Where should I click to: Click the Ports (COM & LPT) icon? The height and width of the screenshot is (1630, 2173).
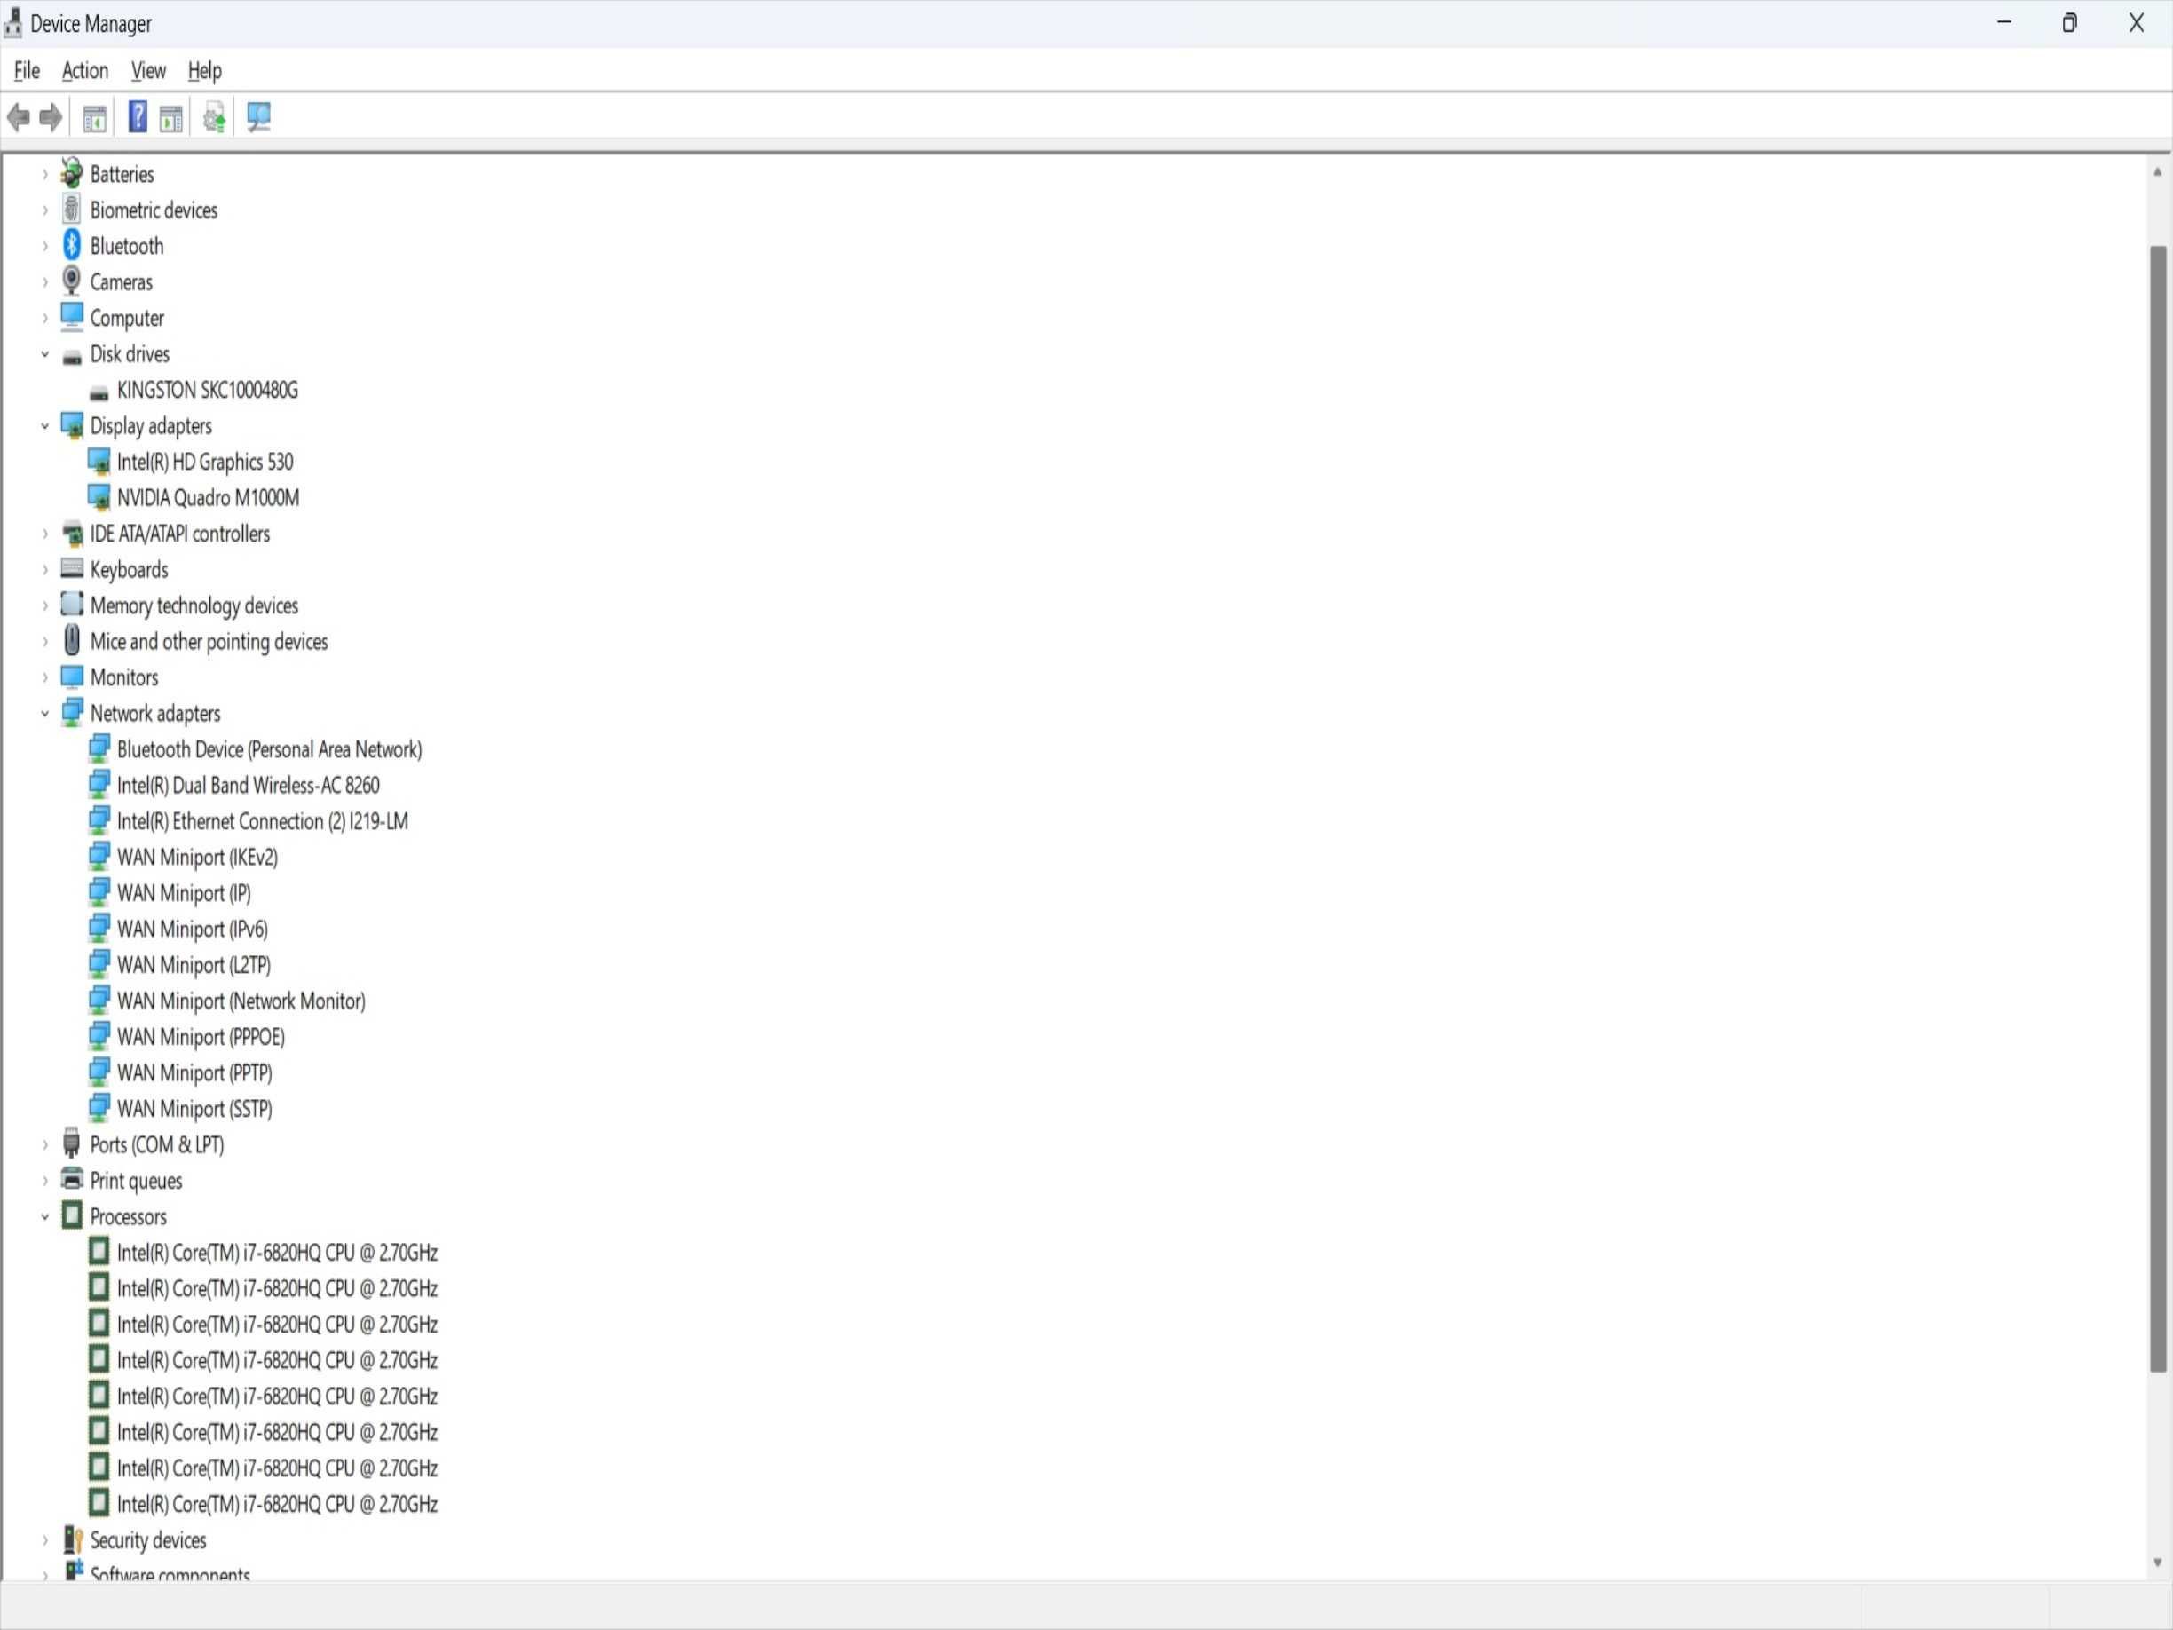pyautogui.click(x=72, y=1143)
